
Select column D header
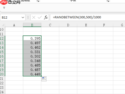[x=68, y=25]
